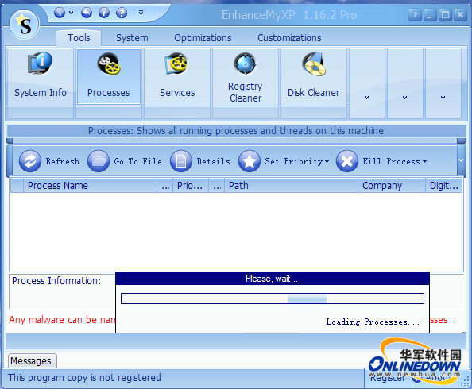Image resolution: width=472 pixels, height=389 pixels.
Task: Click the back-arrow globe icon in quick access toolbar
Action: pyautogui.click(x=87, y=13)
